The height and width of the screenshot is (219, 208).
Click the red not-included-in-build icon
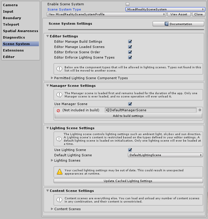58,110
